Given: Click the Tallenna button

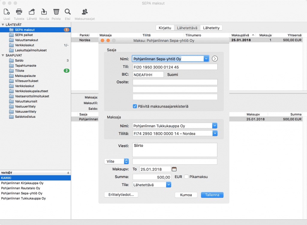Looking at the screenshot, I should (x=212, y=195).
